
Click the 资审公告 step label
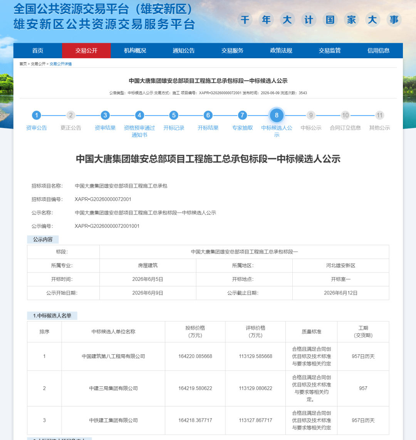37,128
